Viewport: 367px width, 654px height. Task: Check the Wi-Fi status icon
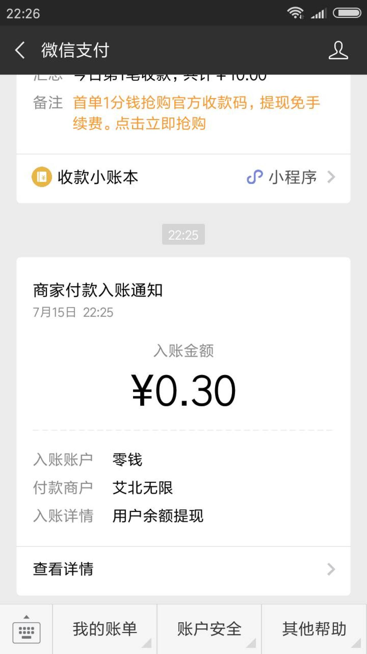point(295,13)
